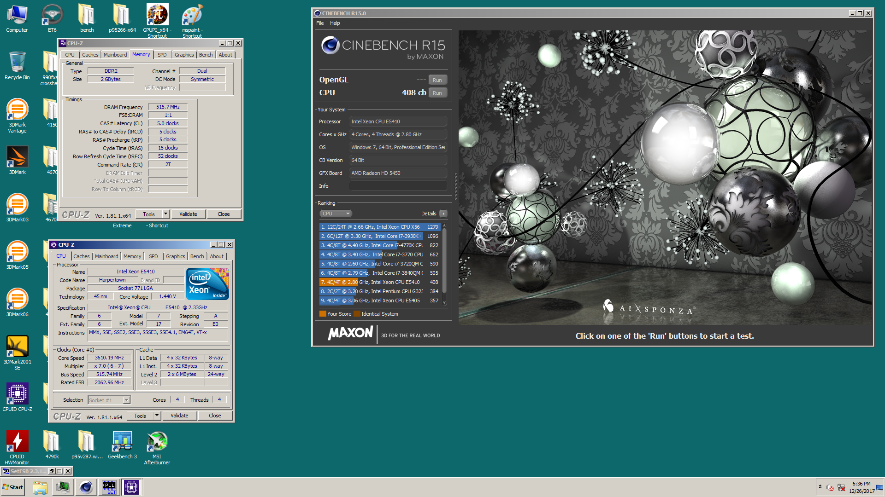The width and height of the screenshot is (885, 497).
Task: Select ranking row Intel Xeon CPU X56
Action: [x=380, y=227]
